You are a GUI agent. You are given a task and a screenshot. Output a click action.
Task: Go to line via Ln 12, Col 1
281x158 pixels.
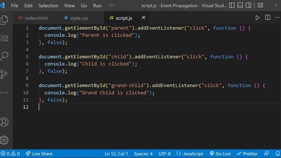coord(116,154)
